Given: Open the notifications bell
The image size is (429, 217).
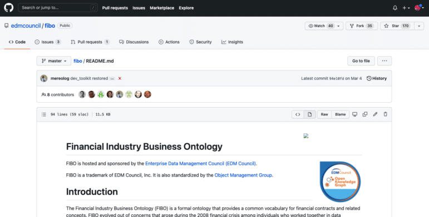Looking at the screenshot, I should pyautogui.click(x=395, y=8).
